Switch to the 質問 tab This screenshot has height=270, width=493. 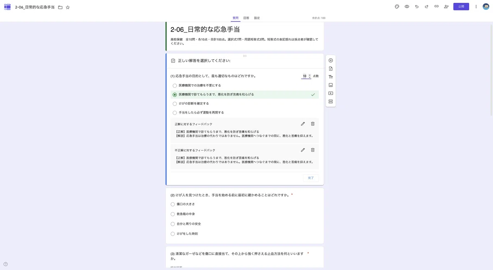point(235,18)
